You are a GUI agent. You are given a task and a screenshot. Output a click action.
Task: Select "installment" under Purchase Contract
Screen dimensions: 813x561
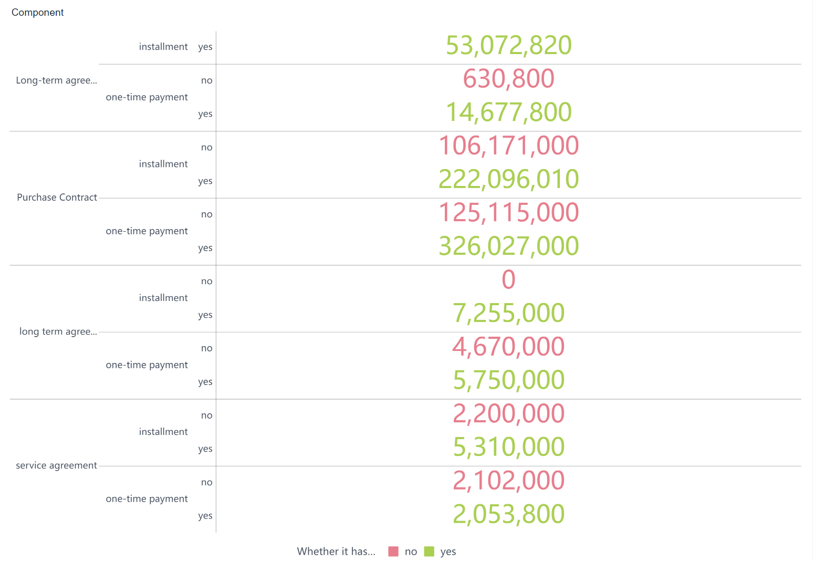tap(163, 164)
